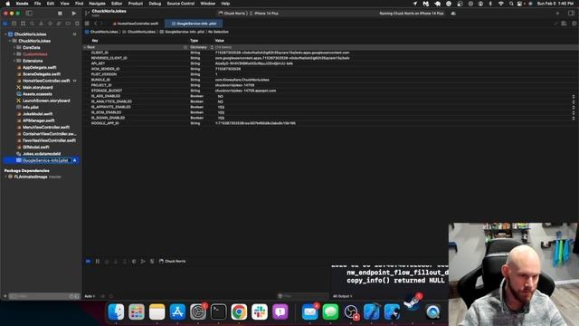Collapse the ChuckNorisJokes group folder
The width and height of the screenshot is (579, 326).
pyautogui.click(x=10, y=41)
